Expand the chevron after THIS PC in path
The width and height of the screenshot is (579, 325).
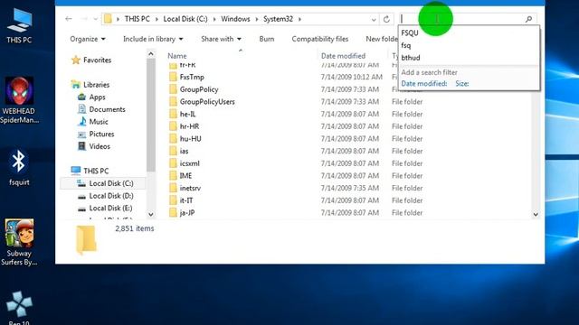pos(157,19)
